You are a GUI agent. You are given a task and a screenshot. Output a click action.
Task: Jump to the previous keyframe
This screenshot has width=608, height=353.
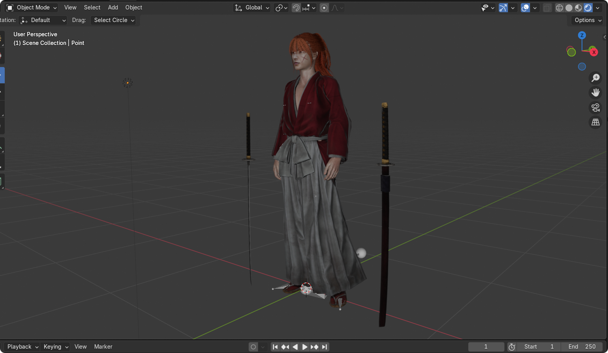[x=285, y=347]
